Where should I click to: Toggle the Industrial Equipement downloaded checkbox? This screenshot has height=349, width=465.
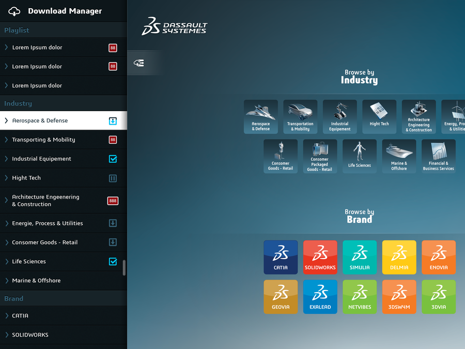tap(113, 159)
